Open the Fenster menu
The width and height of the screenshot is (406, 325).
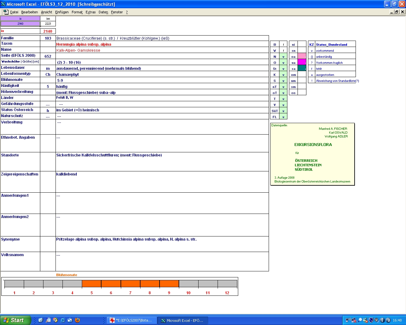click(x=117, y=12)
